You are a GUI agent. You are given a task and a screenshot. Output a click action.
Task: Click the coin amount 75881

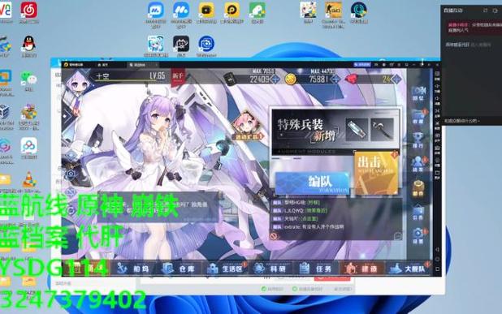[318, 80]
